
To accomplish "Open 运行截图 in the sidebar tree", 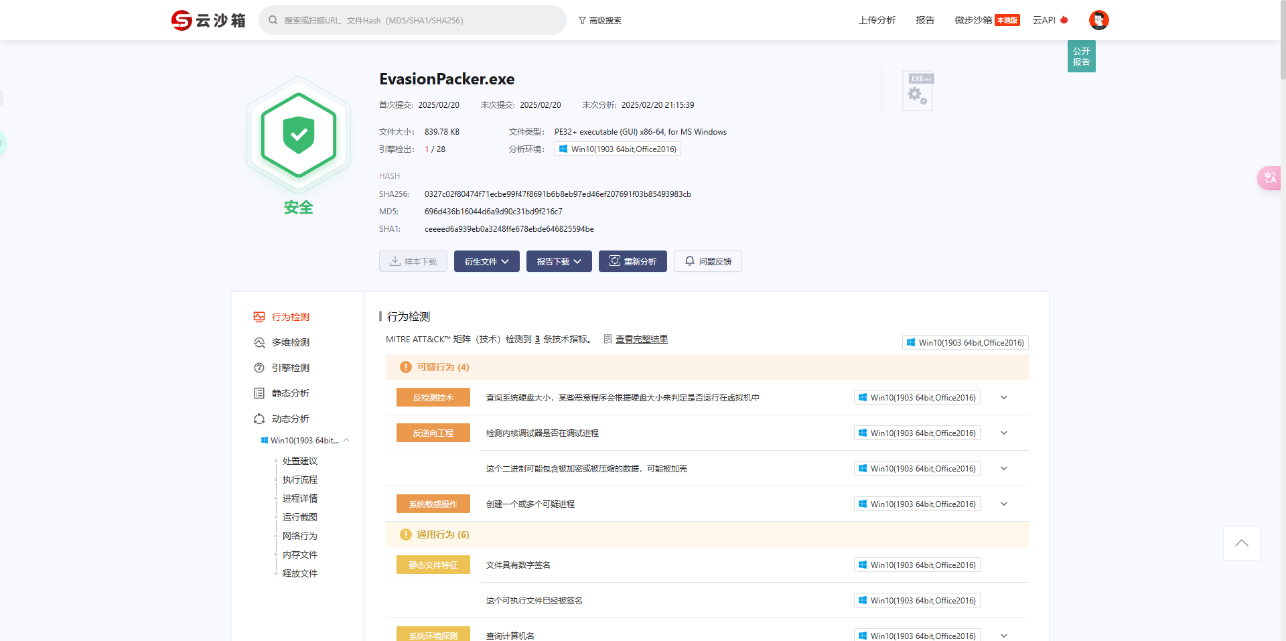I will pyautogui.click(x=300, y=517).
